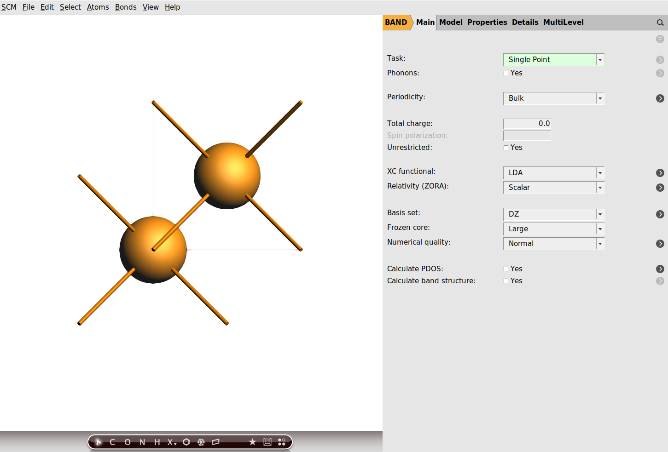Check the Unrestricted Yes option
The image size is (668, 452).
[x=506, y=147]
